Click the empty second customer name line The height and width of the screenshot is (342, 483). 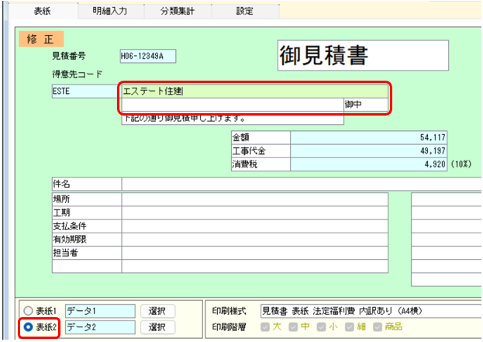click(x=233, y=105)
